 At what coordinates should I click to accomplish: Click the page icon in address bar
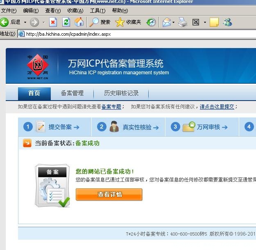pos(21,34)
